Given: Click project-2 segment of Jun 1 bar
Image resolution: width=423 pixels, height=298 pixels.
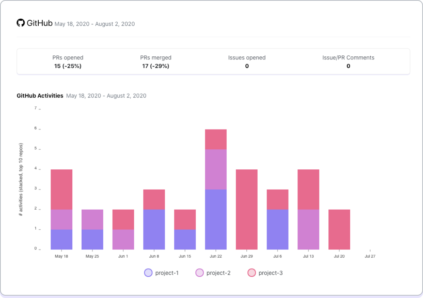Looking at the screenshot, I should [x=123, y=239].
